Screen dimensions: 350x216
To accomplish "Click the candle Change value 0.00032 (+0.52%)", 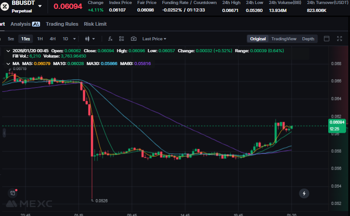I will pos(214,51).
